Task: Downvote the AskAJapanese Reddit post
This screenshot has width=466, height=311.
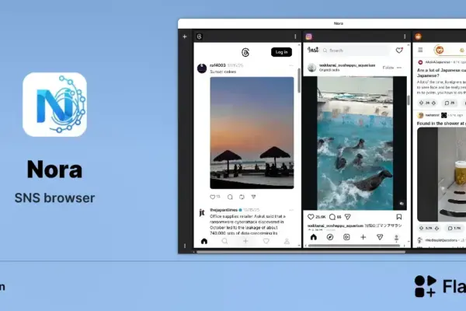Action: pyautogui.click(x=433, y=103)
